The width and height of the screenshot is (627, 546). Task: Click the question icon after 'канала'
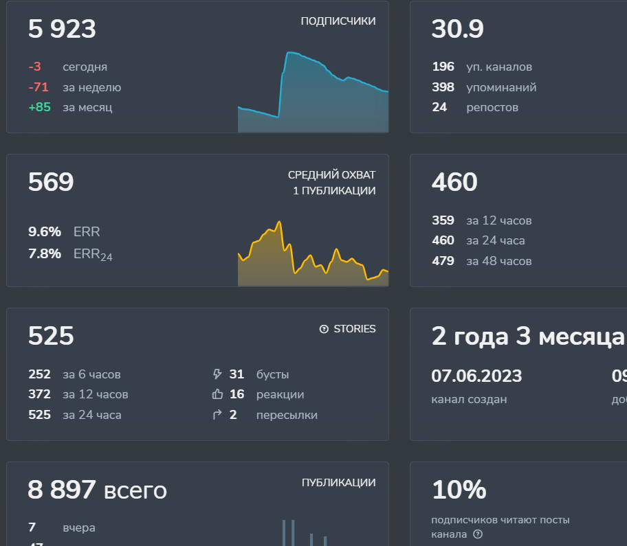(x=478, y=534)
